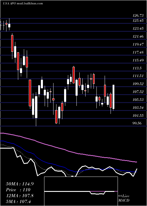Screen dimensions: 147x206
Task: Select the 107.52 price level label
Action: (138, 92)
